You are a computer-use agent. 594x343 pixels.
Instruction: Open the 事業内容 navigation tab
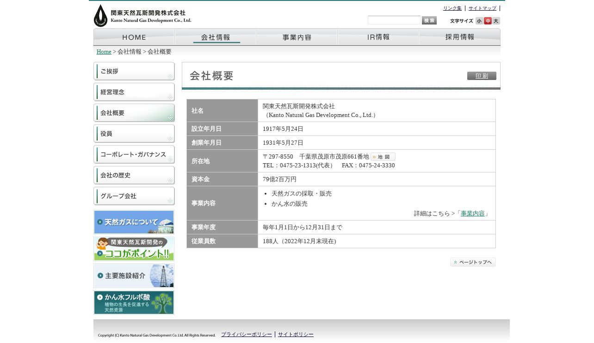pyautogui.click(x=297, y=37)
